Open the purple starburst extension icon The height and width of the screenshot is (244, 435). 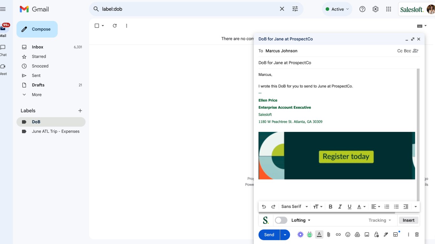tap(300, 234)
